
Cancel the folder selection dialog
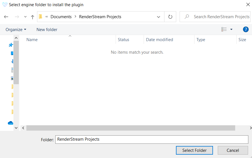233,150
